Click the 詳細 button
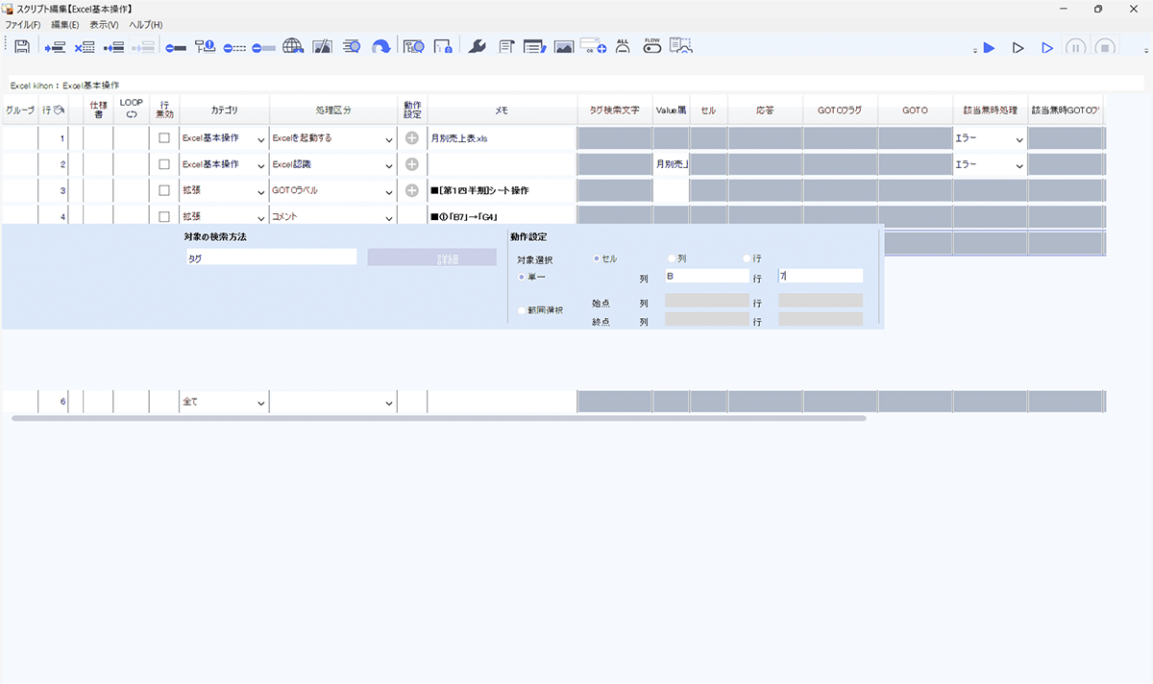Viewport: 1153px width, 684px height. tap(432, 257)
